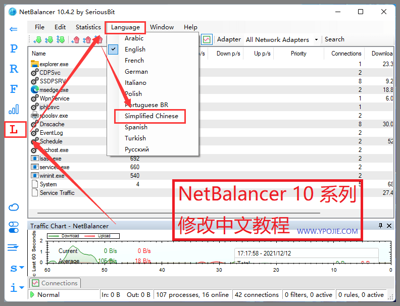
Task: Sort by the Name column header
Action: pyautogui.click(x=39, y=54)
